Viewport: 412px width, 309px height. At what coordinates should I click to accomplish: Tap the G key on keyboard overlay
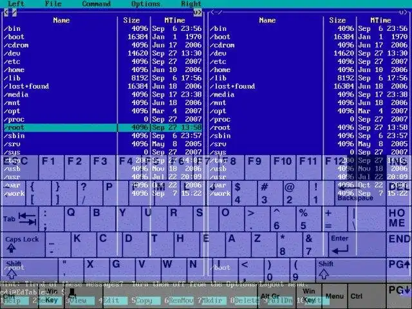pos(122,270)
